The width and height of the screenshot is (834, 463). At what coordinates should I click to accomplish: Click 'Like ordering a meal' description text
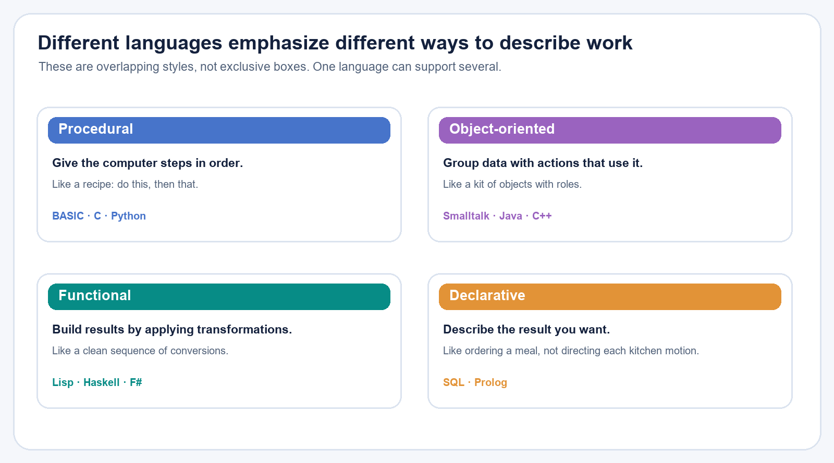pos(571,351)
